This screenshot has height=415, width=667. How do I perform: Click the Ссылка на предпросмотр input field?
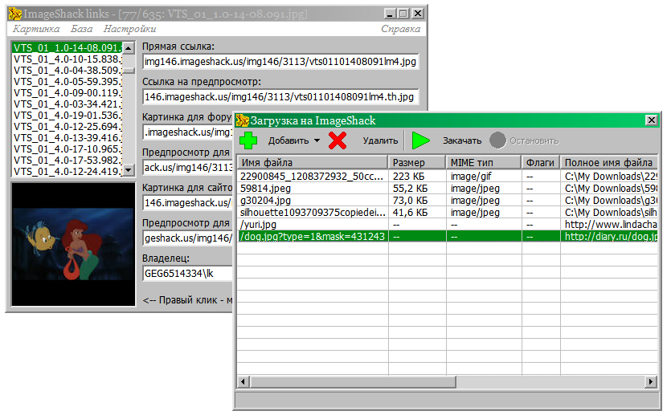[280, 97]
